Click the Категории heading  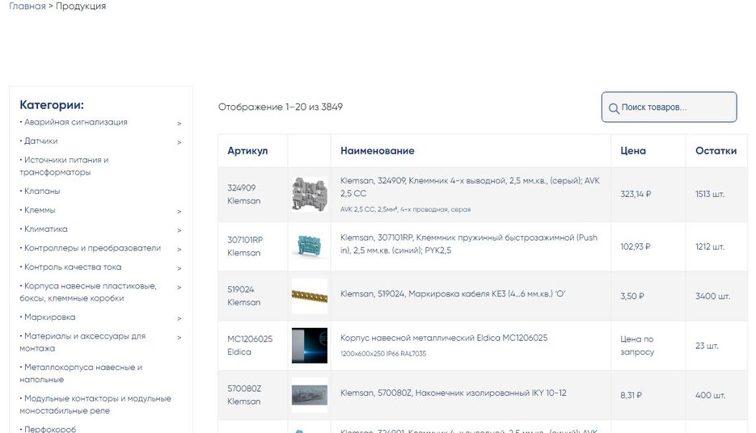point(52,104)
